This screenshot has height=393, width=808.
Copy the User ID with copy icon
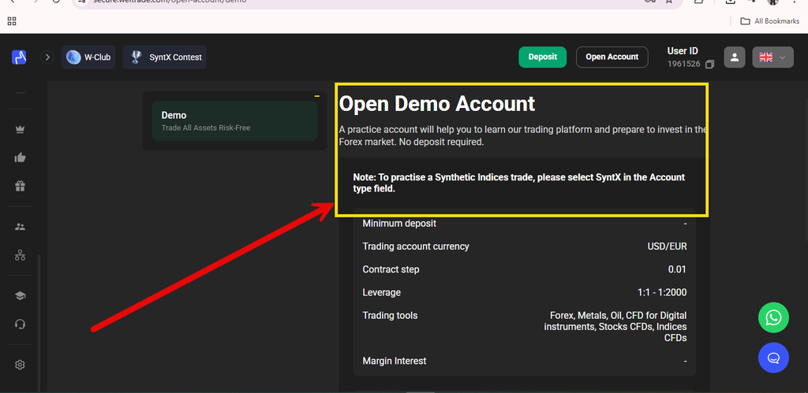(709, 65)
